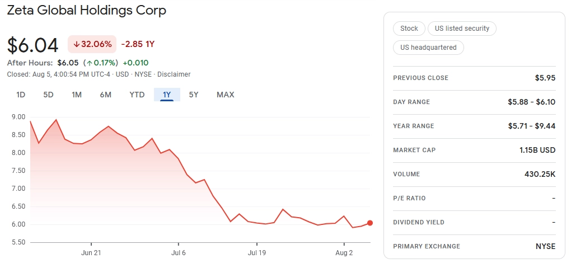Click the After Hours $6.05 price
This screenshot has height=263, width=571.
[x=69, y=63]
